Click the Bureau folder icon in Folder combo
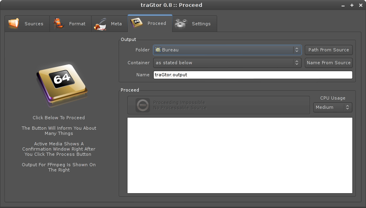 [x=158, y=50]
